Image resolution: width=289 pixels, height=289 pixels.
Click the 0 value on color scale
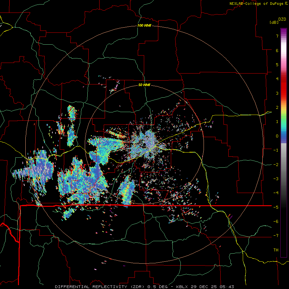[x=277, y=136]
